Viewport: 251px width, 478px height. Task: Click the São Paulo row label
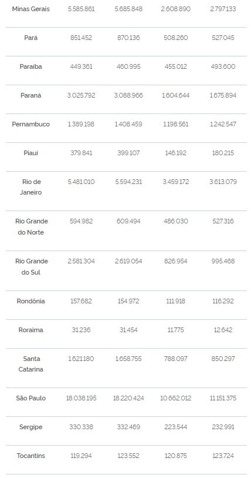click(30, 398)
